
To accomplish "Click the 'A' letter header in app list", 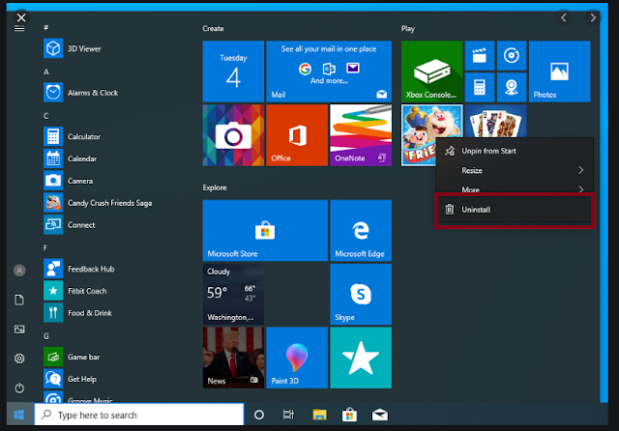I will [46, 72].
